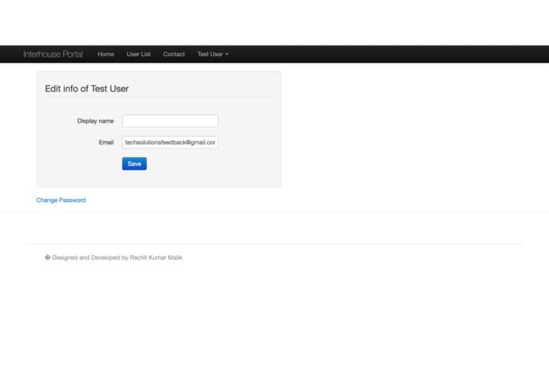
Task: Follow the Change Password link
Action: (61, 200)
